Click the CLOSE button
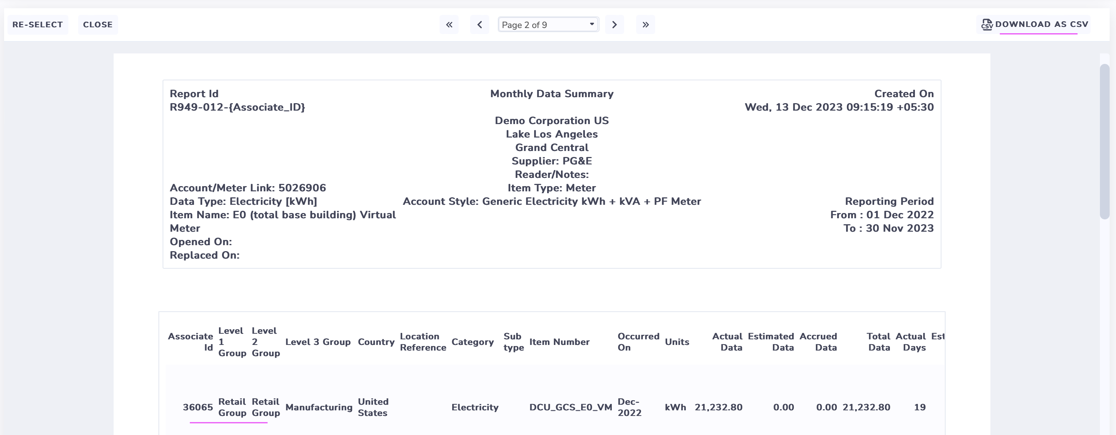Screen dimensions: 1116x435 tap(98, 24)
